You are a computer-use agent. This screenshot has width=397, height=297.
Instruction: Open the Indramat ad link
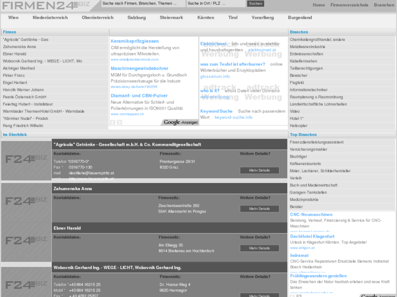pos(299,256)
